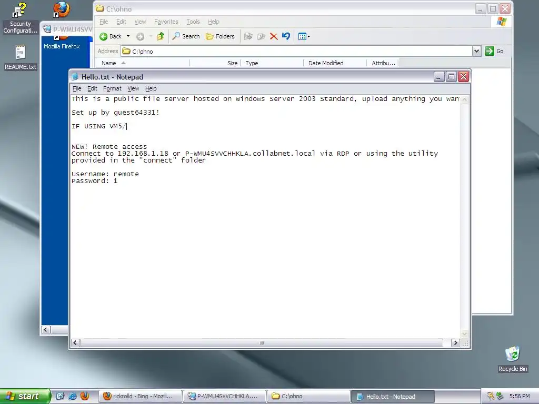Click 'Set up by guest64331!' line
The image size is (539, 404).
tap(115, 113)
